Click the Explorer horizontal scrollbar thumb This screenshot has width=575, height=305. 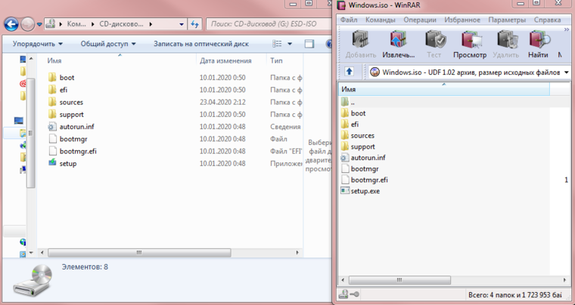[139, 253]
